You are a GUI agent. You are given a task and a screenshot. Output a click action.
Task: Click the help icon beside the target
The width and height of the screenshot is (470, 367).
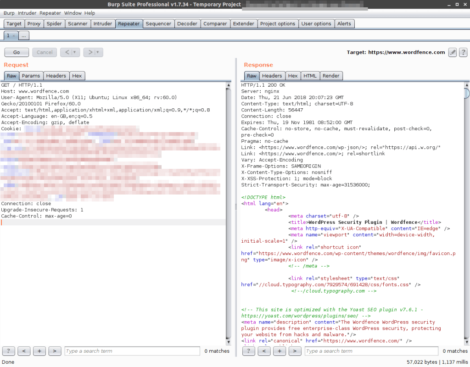[x=464, y=52]
